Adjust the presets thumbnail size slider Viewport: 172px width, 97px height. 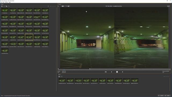53,6
